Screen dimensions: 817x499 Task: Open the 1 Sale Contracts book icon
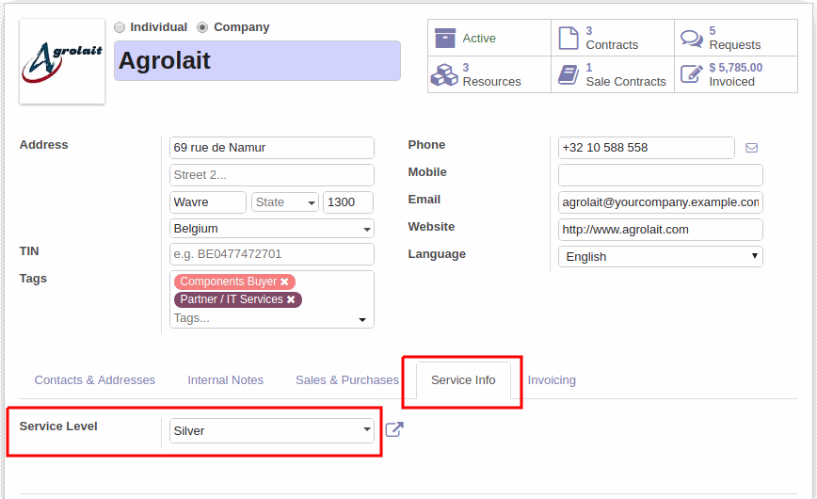coord(568,74)
